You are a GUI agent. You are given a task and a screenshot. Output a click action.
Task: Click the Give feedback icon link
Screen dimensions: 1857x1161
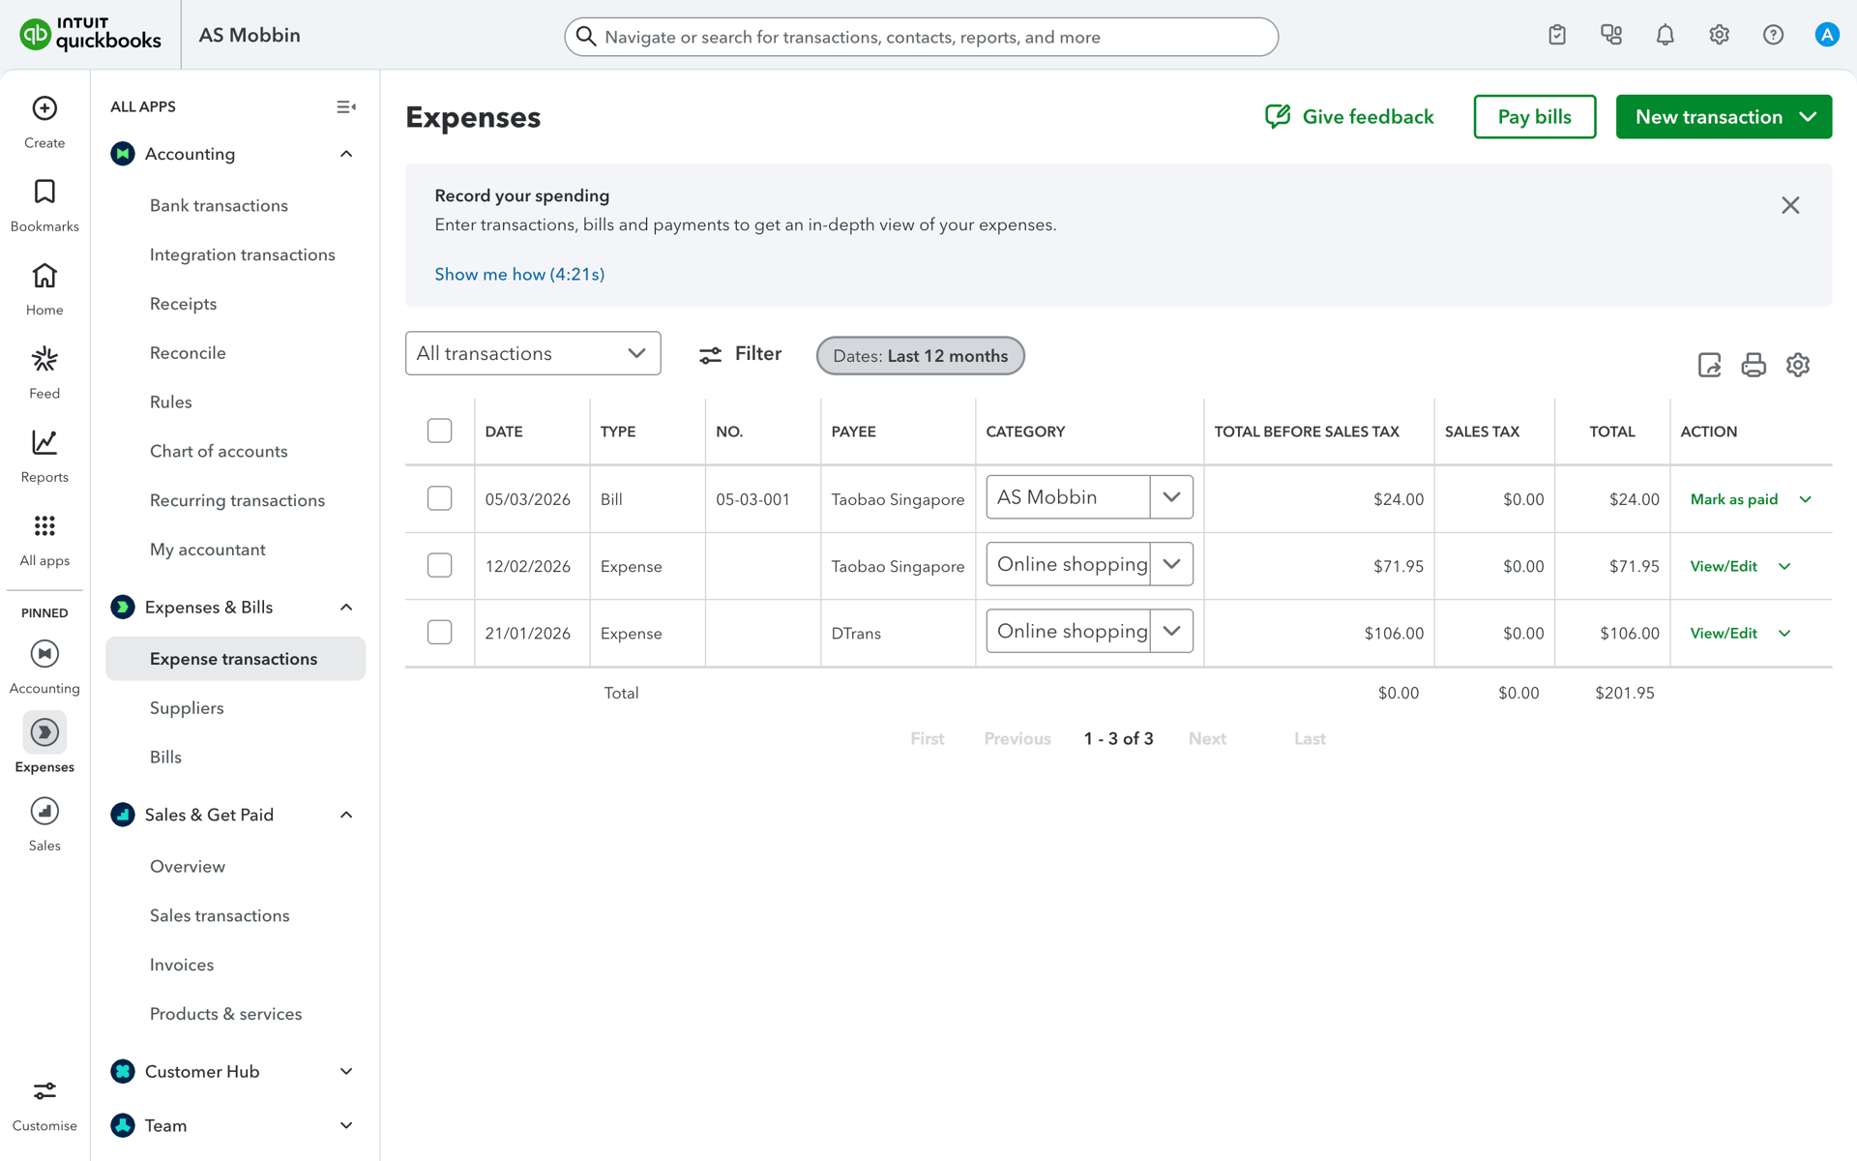(1349, 117)
